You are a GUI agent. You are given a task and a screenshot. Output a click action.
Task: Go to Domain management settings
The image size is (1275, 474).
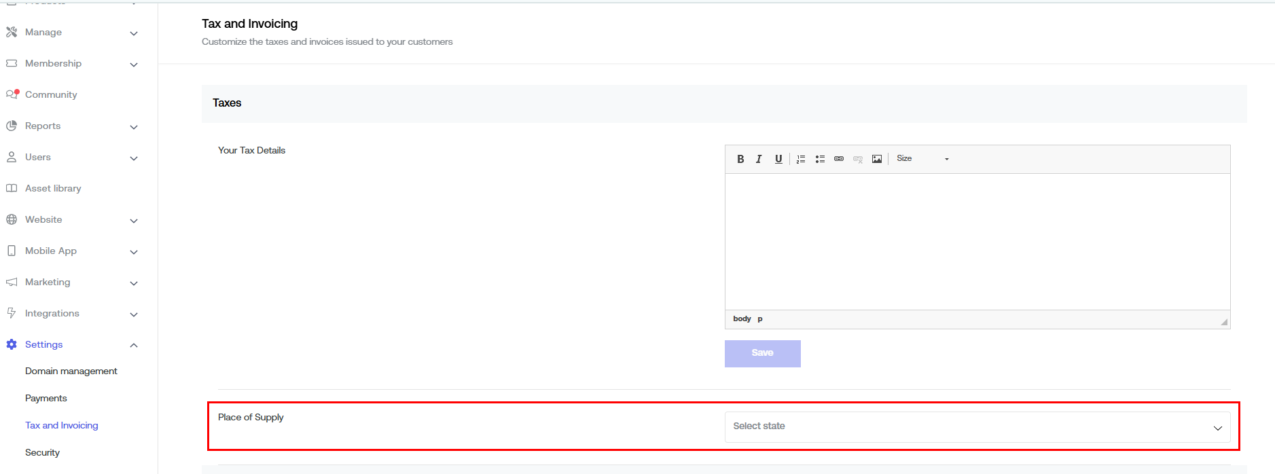point(71,371)
